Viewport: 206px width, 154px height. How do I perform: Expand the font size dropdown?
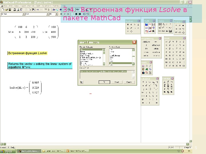click(57, 14)
